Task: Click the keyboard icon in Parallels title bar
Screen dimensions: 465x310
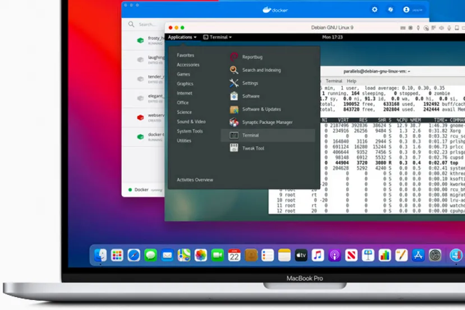Action: click(403, 28)
